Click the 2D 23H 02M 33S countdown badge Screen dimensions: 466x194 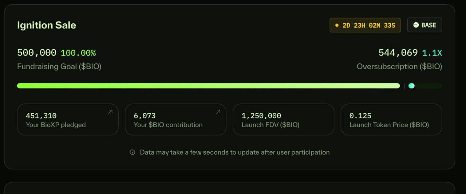(x=365, y=25)
